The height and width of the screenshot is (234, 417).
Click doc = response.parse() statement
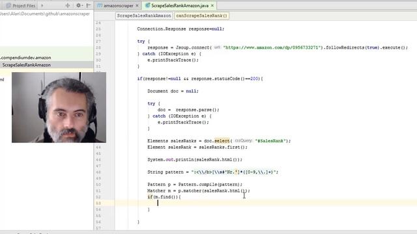[188, 110]
